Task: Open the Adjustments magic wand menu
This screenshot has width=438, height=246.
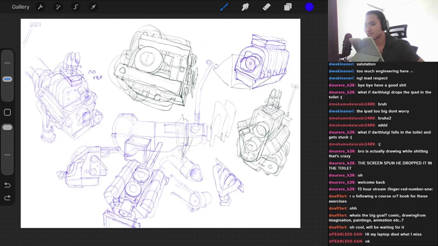Action: click(x=58, y=7)
